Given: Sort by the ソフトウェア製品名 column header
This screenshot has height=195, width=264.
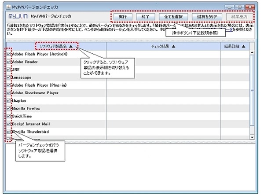Looking at the screenshot, I should pyautogui.click(x=55, y=46).
